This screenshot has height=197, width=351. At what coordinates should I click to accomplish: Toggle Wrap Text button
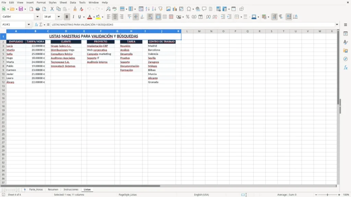coord(150,17)
